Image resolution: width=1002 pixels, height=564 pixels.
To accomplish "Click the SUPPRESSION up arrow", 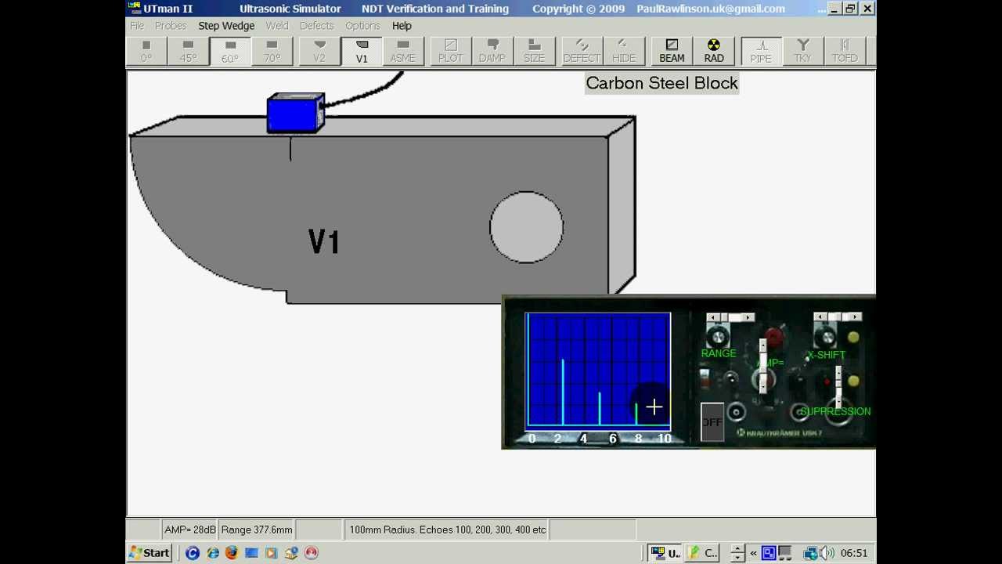I will pyautogui.click(x=838, y=371).
